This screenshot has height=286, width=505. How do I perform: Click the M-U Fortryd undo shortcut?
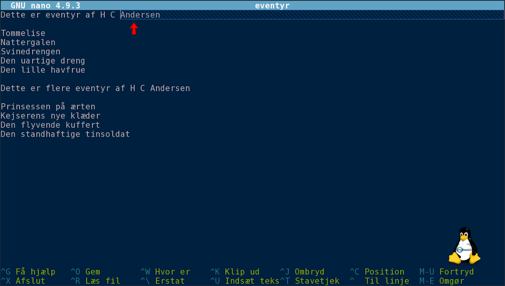pyautogui.click(x=446, y=272)
